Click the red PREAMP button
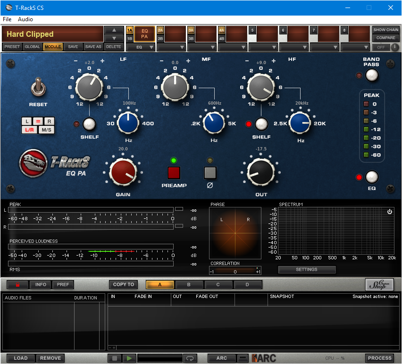 (x=174, y=173)
